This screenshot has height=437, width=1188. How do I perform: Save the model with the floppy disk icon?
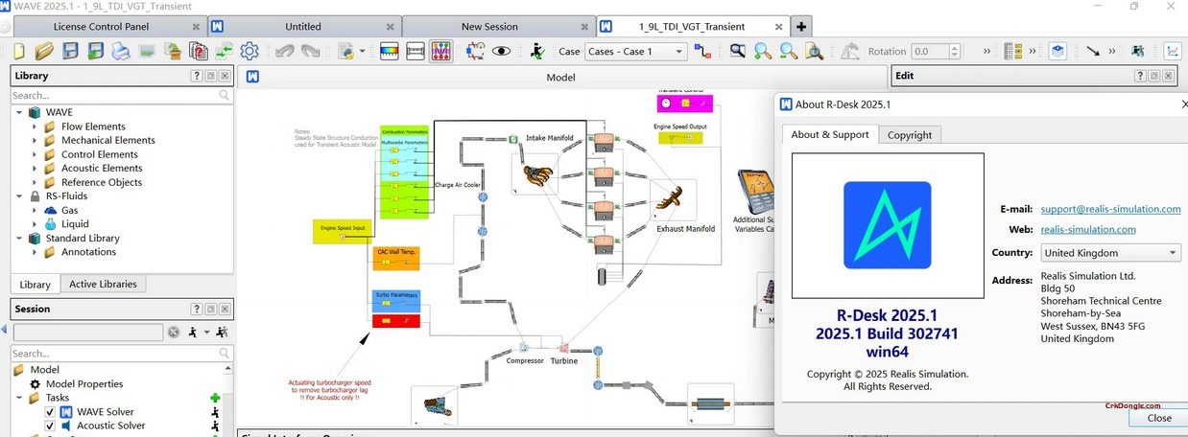pos(70,51)
